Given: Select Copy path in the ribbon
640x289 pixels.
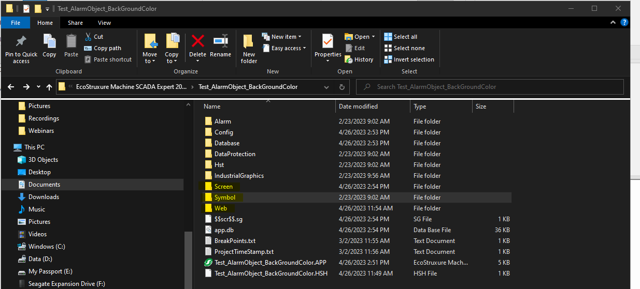Looking at the screenshot, I should [x=103, y=48].
